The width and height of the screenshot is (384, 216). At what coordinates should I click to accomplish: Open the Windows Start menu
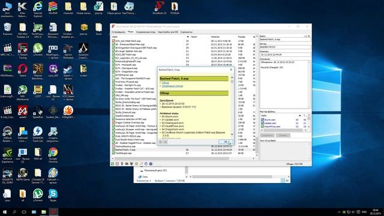tap(5, 212)
